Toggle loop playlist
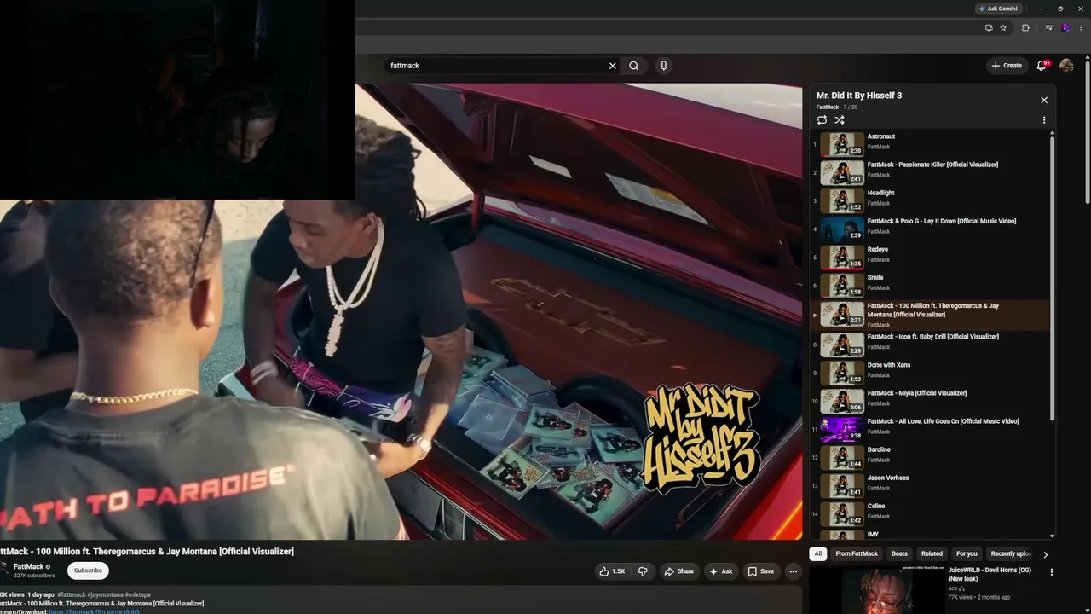1091x614 pixels. pyautogui.click(x=822, y=120)
